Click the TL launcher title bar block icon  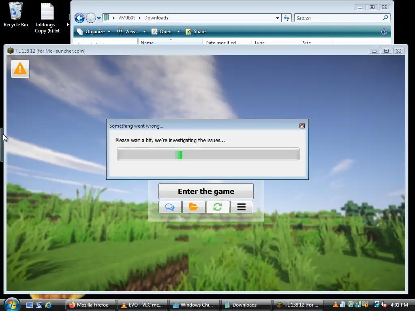(10, 51)
